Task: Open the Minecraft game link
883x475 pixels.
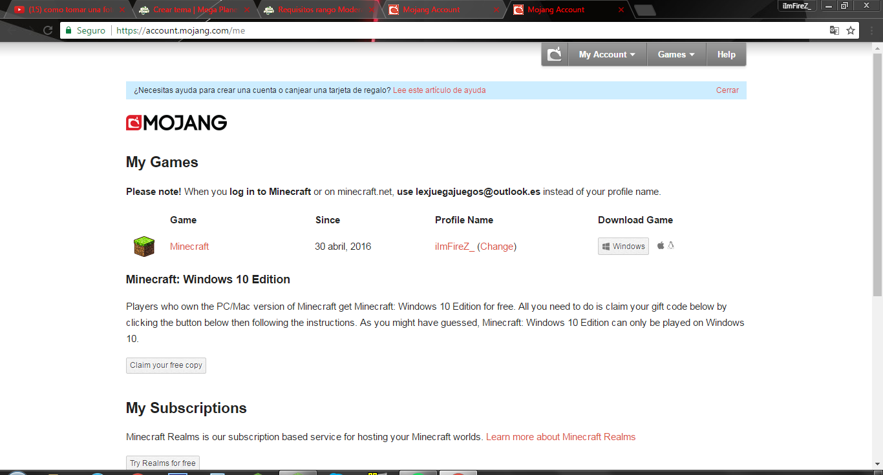Action: [x=189, y=247]
